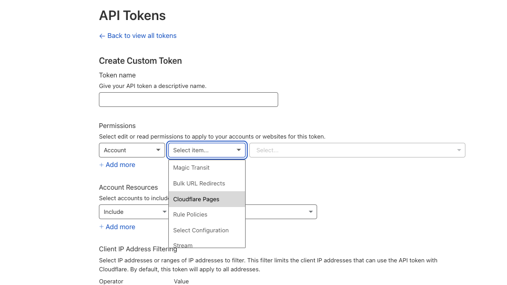Select Bulk URL Redirects option
The width and height of the screenshot is (507, 285).
pos(199,183)
